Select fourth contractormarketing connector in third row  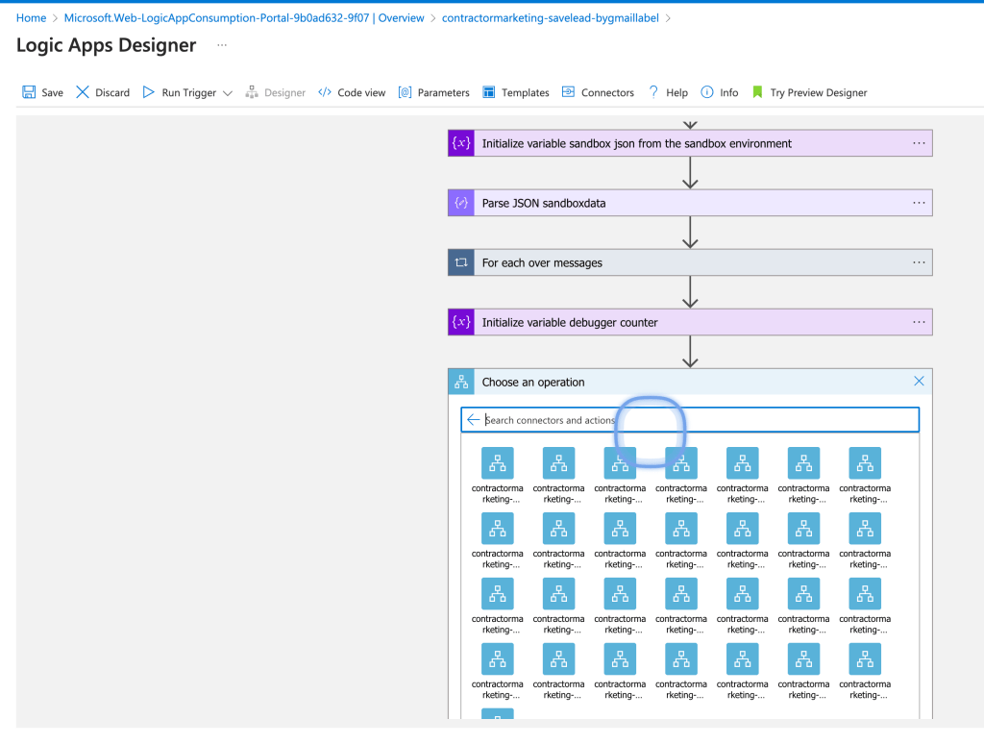[x=681, y=606]
